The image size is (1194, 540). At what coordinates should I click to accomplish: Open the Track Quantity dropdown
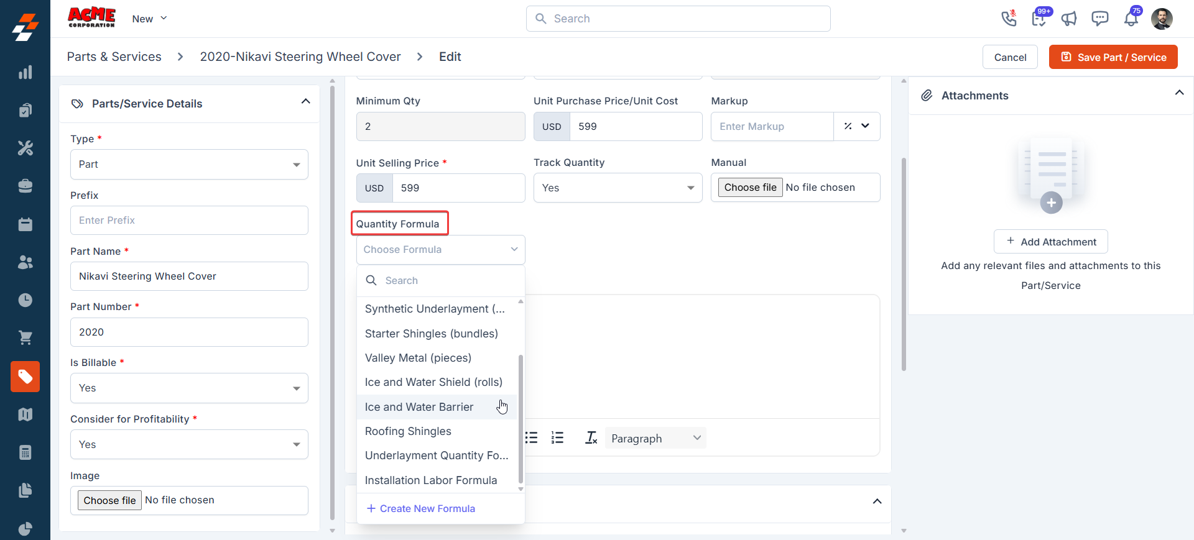pyautogui.click(x=618, y=188)
